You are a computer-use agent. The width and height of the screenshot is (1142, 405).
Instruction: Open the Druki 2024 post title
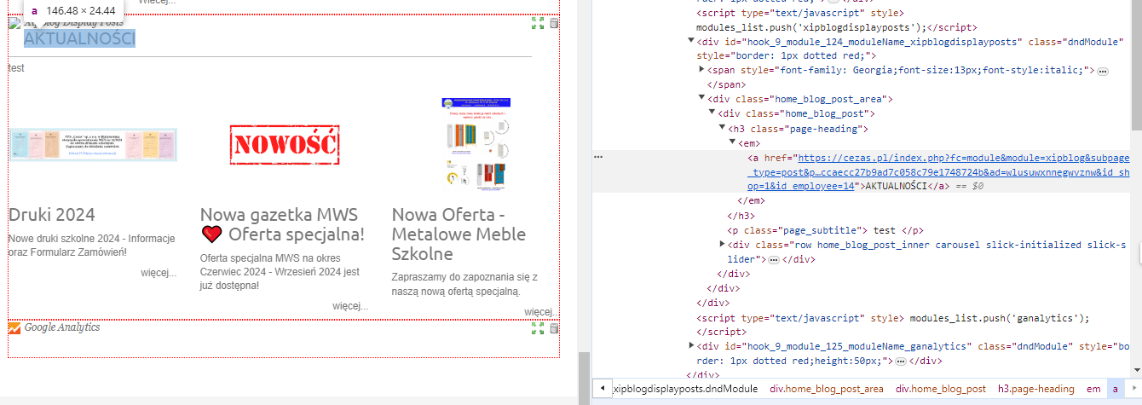coord(52,214)
